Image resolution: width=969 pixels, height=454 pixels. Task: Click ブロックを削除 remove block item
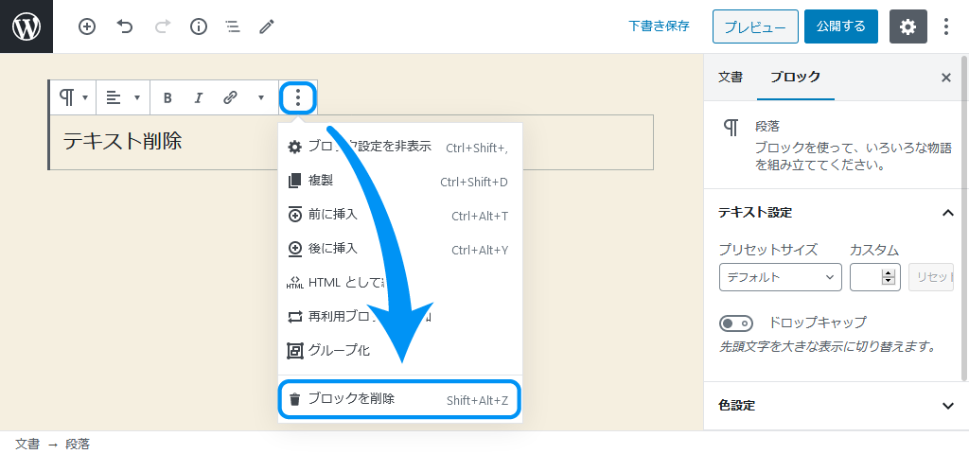(399, 399)
